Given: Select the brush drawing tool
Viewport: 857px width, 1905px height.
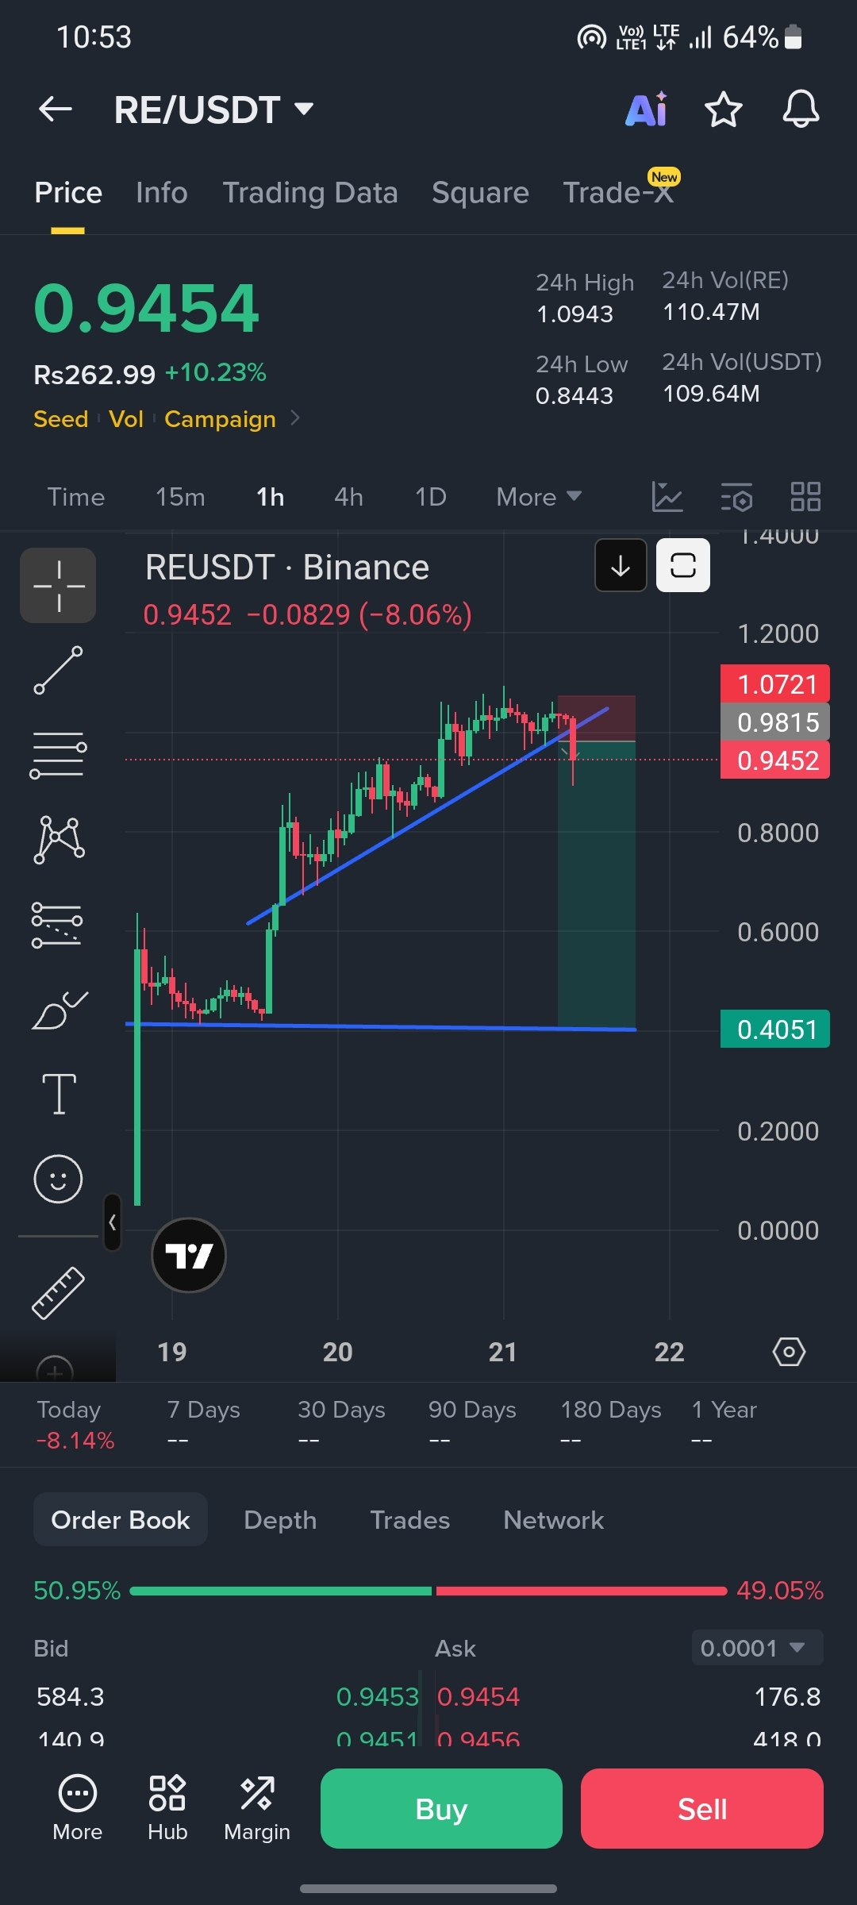Looking at the screenshot, I should point(59,1010).
